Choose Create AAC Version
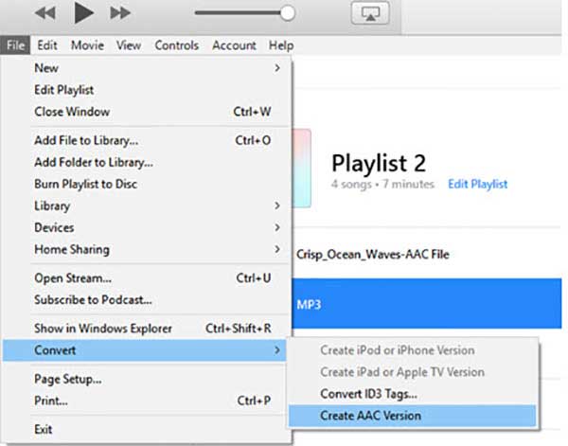Image resolution: width=568 pixels, height=446 pixels. coord(412,415)
